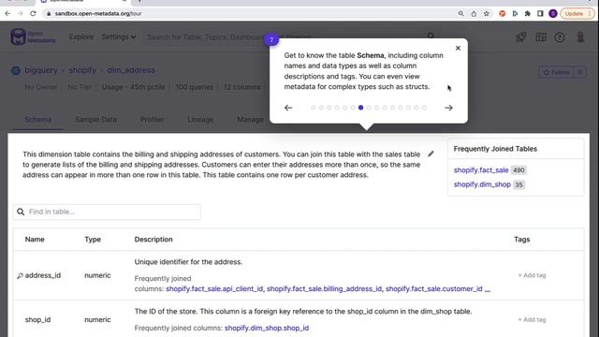Screen dimensions: 599x337
Task: Open the user profile icon in app header
Action: [580, 37]
